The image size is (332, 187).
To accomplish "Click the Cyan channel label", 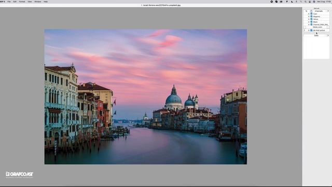I will (315, 14).
